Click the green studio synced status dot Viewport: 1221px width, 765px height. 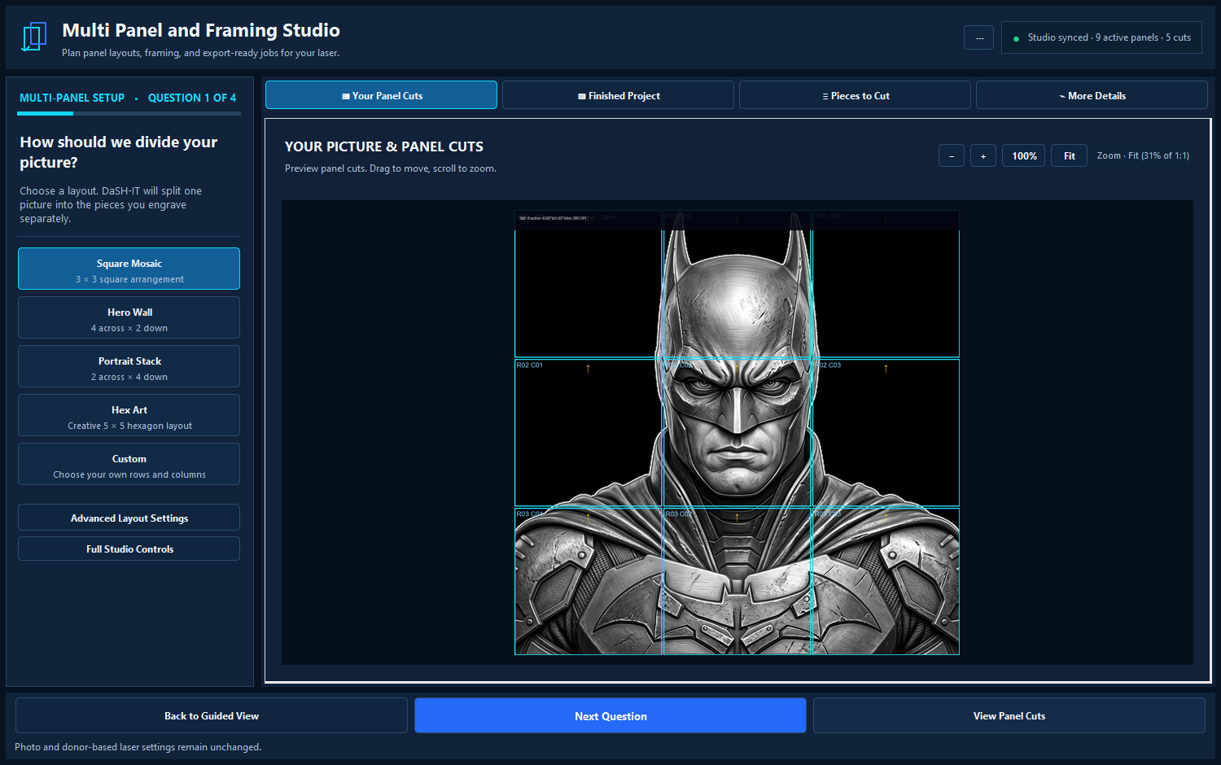[1016, 38]
